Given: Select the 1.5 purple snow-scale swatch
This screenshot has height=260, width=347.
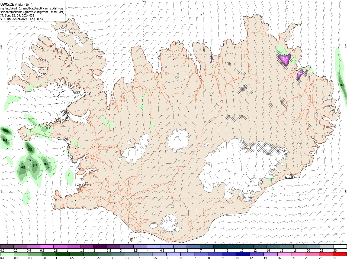Looking at the screenshot, I should tap(87, 246).
